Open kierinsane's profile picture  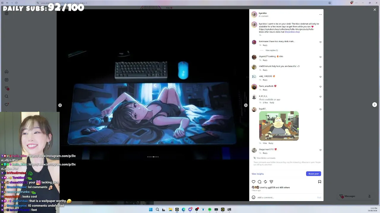pos(254,42)
